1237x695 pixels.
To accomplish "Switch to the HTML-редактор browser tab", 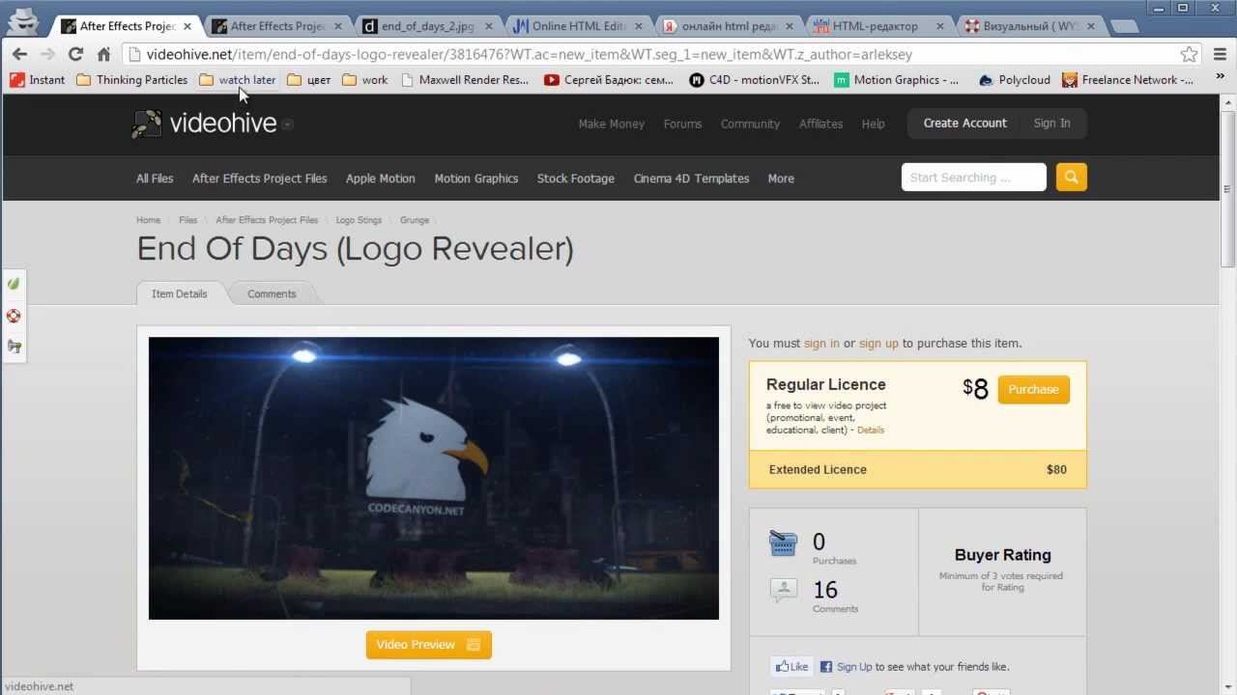I will pyautogui.click(x=878, y=26).
